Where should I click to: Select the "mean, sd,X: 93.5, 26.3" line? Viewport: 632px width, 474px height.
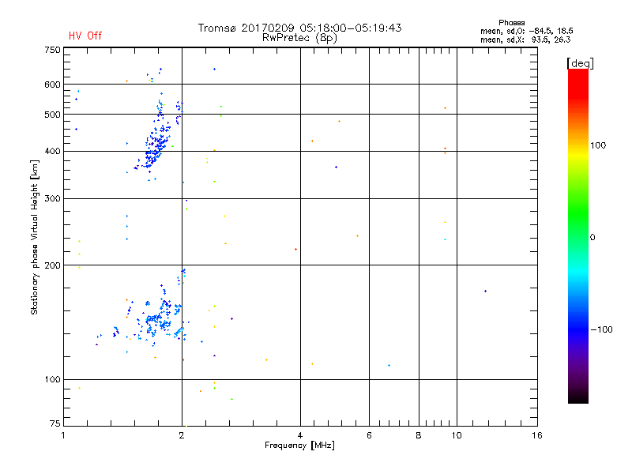(x=525, y=39)
